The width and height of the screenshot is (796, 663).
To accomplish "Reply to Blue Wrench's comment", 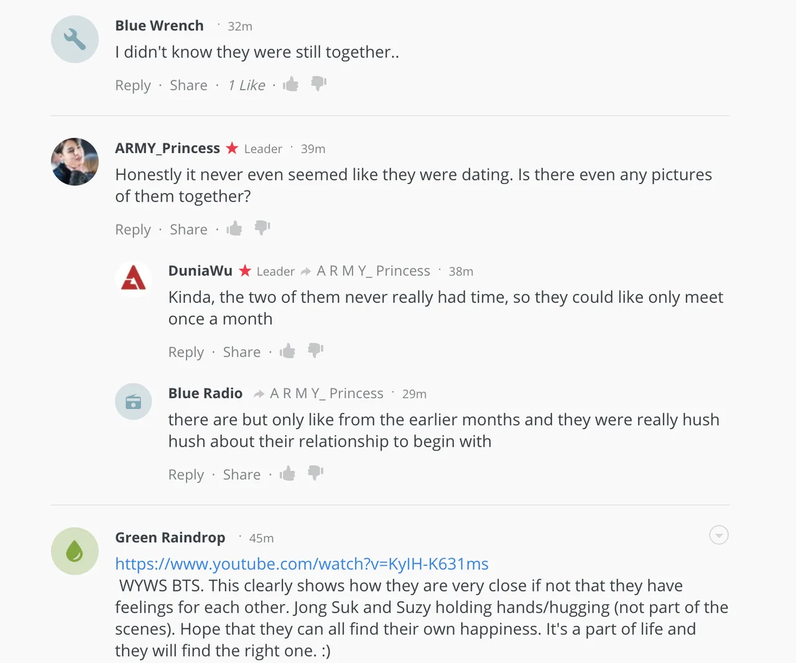I will (x=133, y=85).
